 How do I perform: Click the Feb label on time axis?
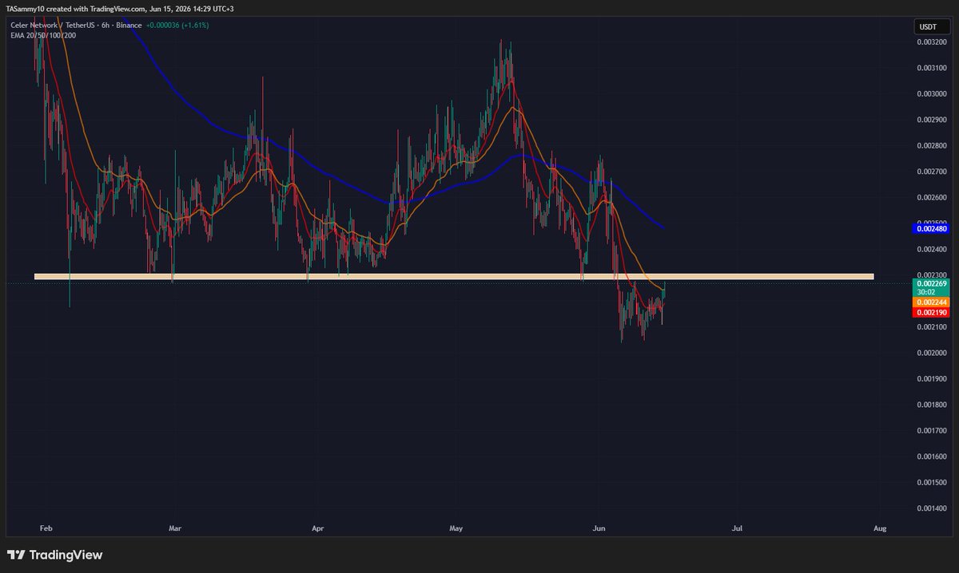tap(45, 528)
